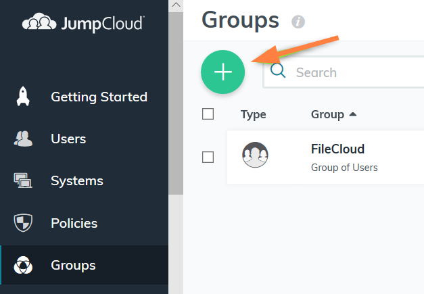424x294 pixels.
Task: Click the magnifying glass search icon
Action: click(279, 72)
